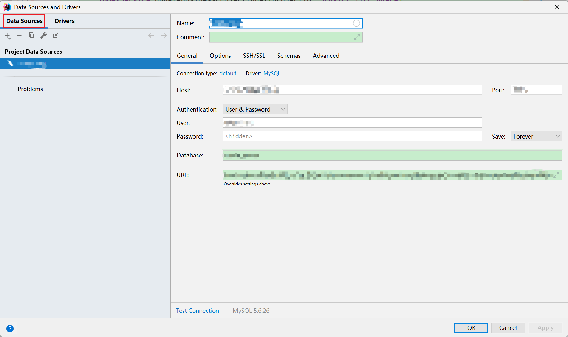Open data source settings wrench icon

(x=43, y=35)
